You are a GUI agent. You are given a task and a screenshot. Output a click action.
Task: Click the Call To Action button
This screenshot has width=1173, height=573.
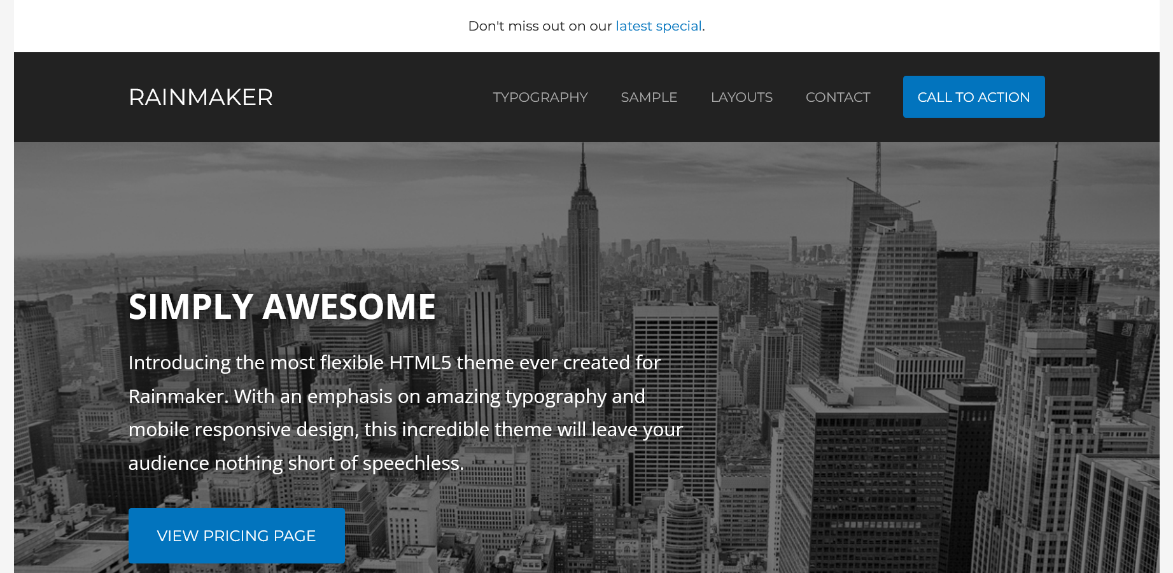tap(974, 97)
